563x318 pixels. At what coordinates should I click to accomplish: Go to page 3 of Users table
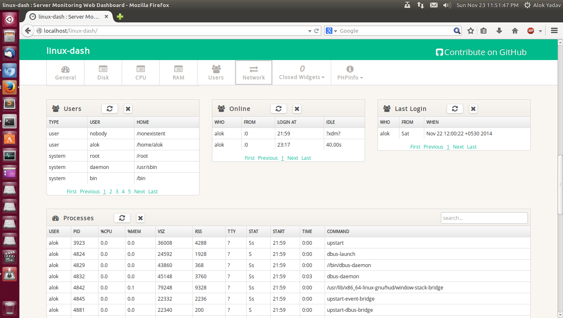(x=117, y=191)
